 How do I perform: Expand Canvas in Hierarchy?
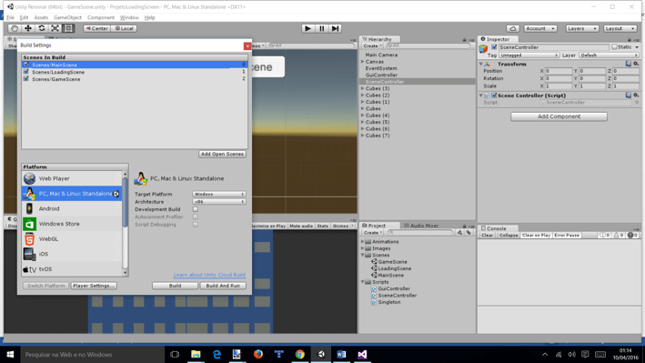pos(363,61)
